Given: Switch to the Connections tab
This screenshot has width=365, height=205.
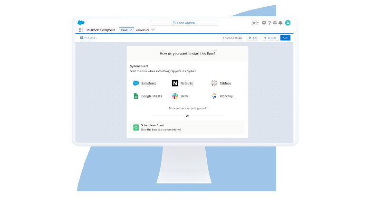Looking at the screenshot, I should (x=143, y=30).
